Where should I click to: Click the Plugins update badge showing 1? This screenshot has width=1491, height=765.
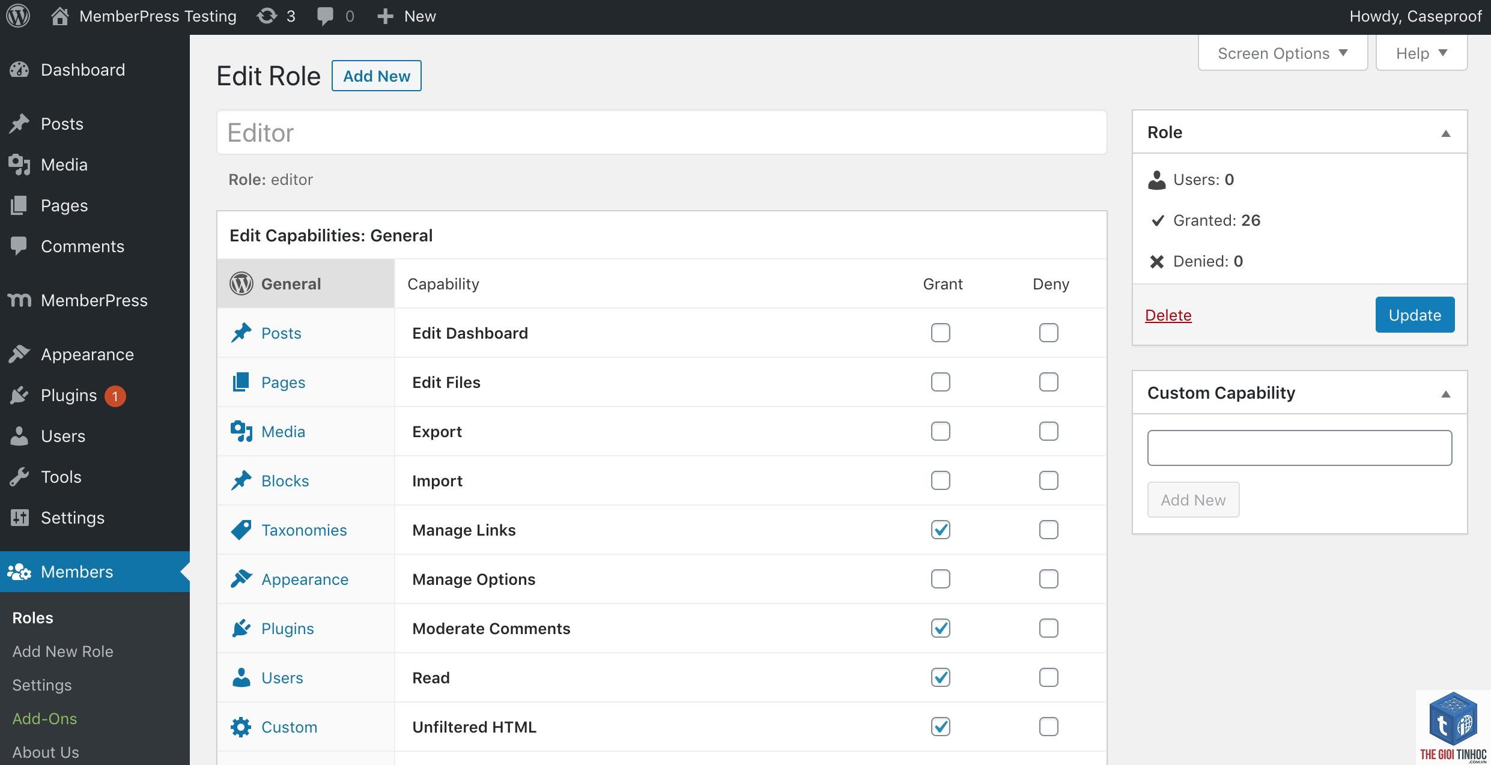pos(115,396)
